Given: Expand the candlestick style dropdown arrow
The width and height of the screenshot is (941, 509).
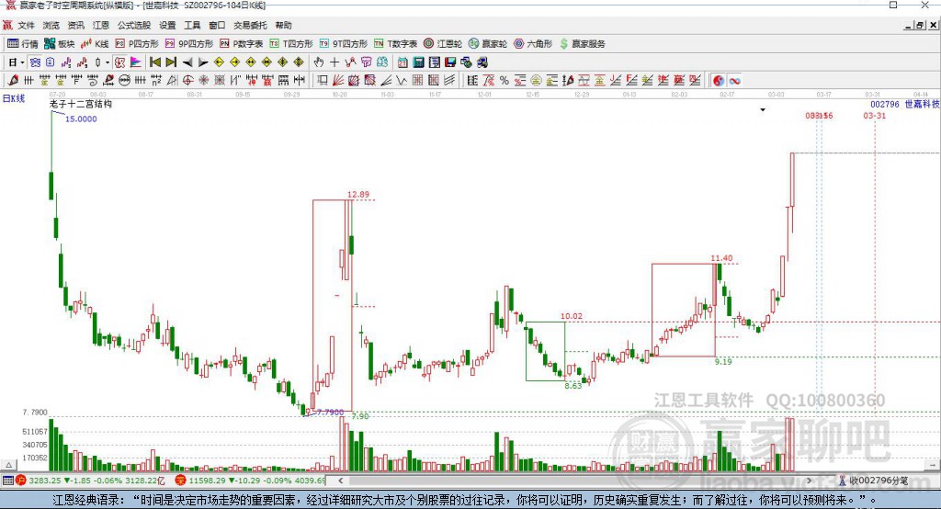Looking at the screenshot, I should click(108, 62).
